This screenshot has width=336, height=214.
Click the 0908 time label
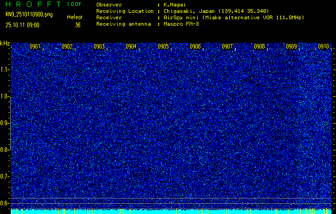[x=259, y=47]
